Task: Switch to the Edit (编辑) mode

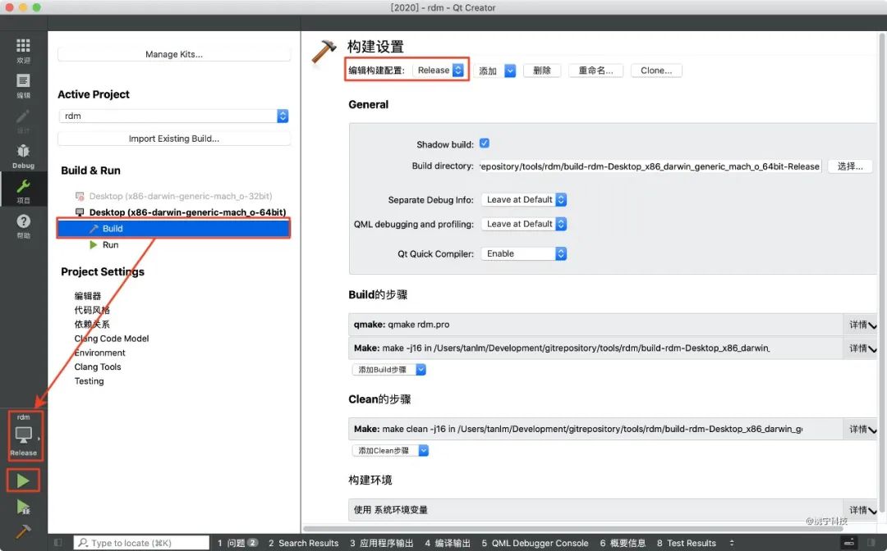Action: (x=23, y=86)
